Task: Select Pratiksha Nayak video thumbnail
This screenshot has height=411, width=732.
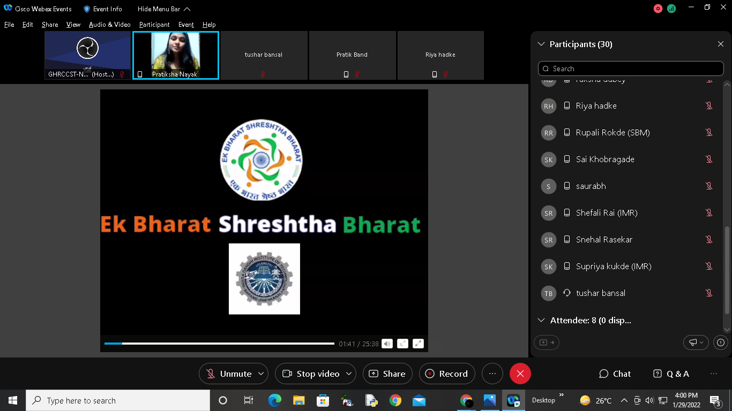Action: 176,55
